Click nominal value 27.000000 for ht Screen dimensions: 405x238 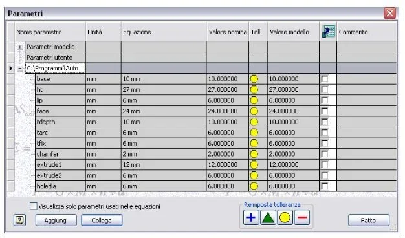[228, 89]
